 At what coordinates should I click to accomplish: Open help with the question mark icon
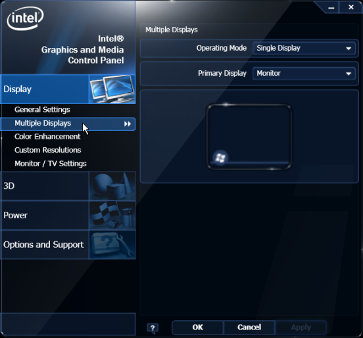coord(153,328)
